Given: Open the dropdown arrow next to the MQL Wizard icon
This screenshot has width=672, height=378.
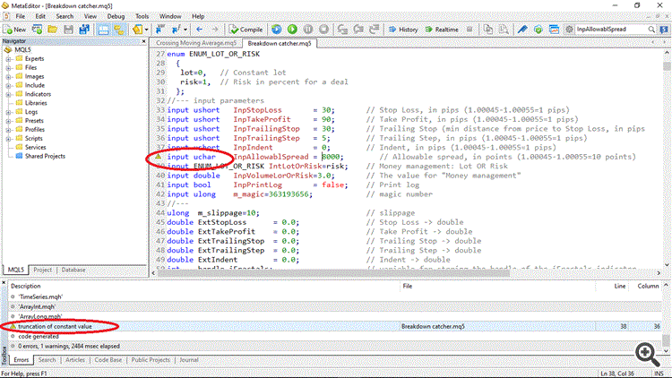Looking at the screenshot, I should point(147,30).
